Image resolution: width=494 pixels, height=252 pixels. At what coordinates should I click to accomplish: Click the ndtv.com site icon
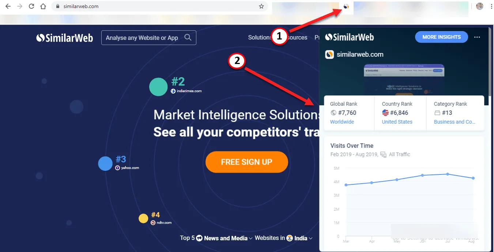[153, 222]
